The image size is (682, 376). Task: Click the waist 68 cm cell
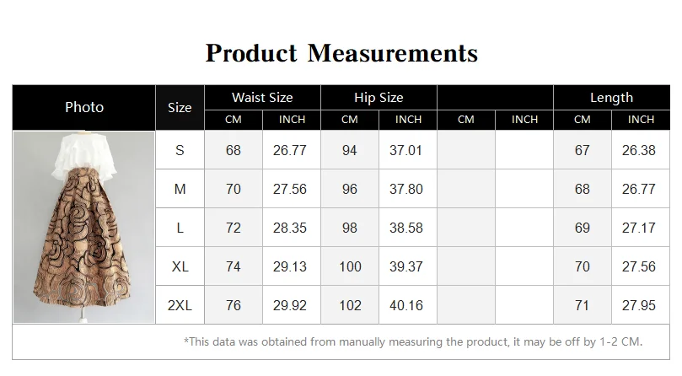click(234, 150)
